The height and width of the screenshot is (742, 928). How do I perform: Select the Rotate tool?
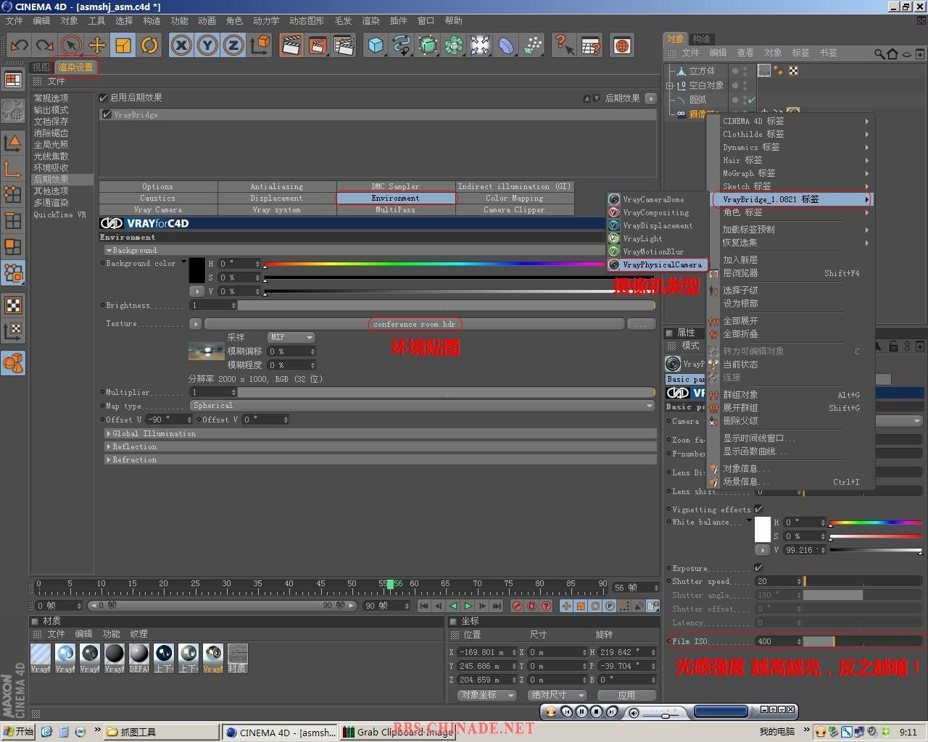149,46
